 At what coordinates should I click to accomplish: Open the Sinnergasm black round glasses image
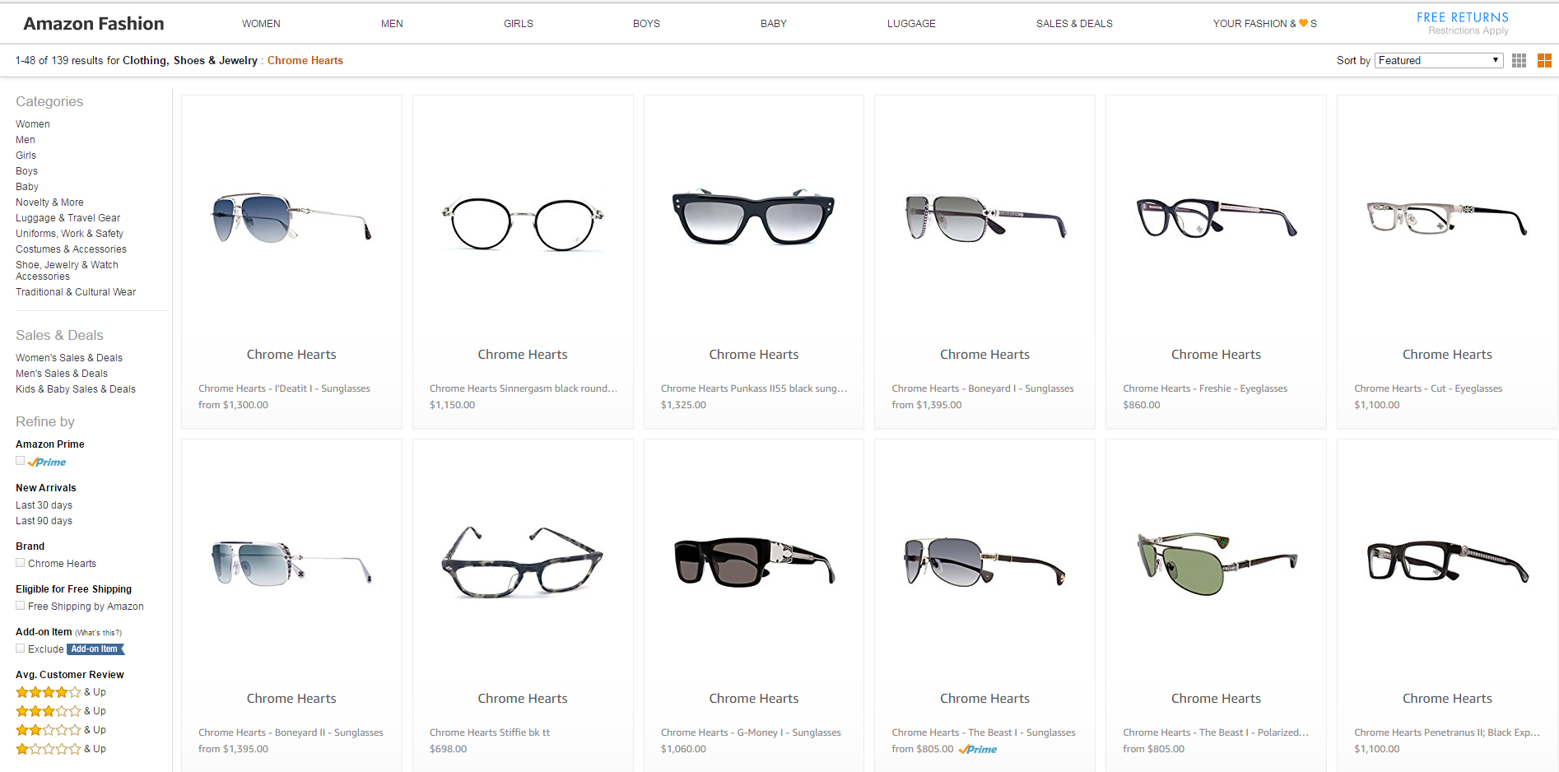[x=523, y=224]
